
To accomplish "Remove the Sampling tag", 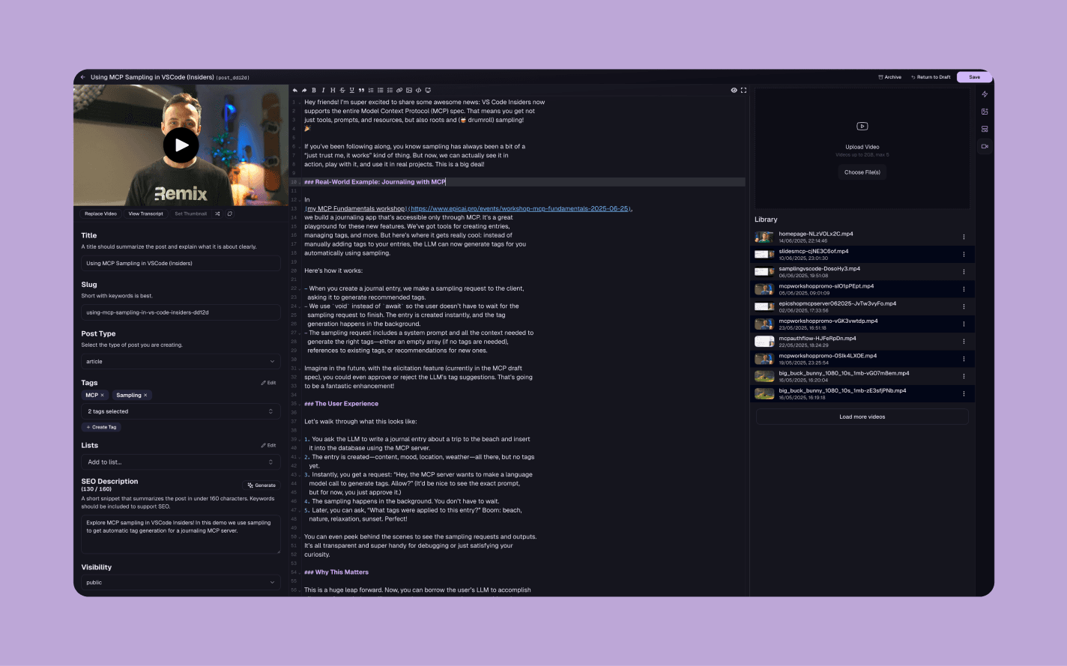I will (x=145, y=395).
